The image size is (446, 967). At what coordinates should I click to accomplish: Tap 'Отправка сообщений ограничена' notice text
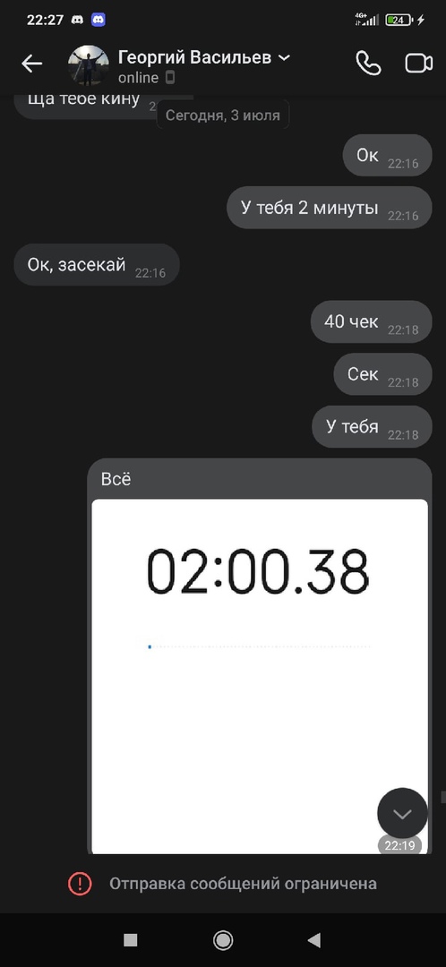pyautogui.click(x=243, y=883)
